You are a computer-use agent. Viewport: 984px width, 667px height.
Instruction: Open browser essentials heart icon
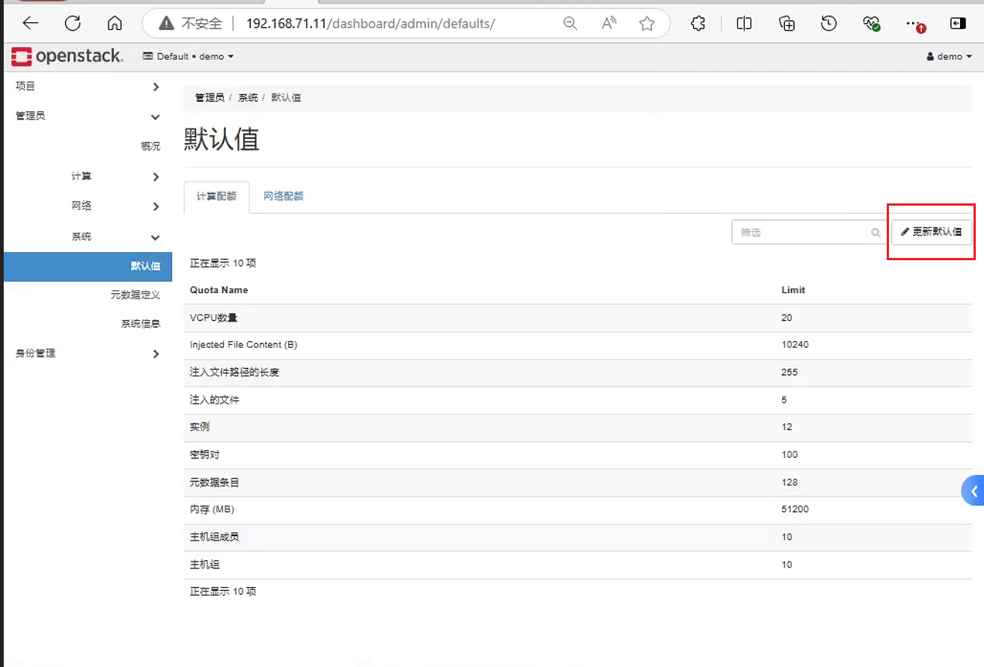(x=871, y=23)
